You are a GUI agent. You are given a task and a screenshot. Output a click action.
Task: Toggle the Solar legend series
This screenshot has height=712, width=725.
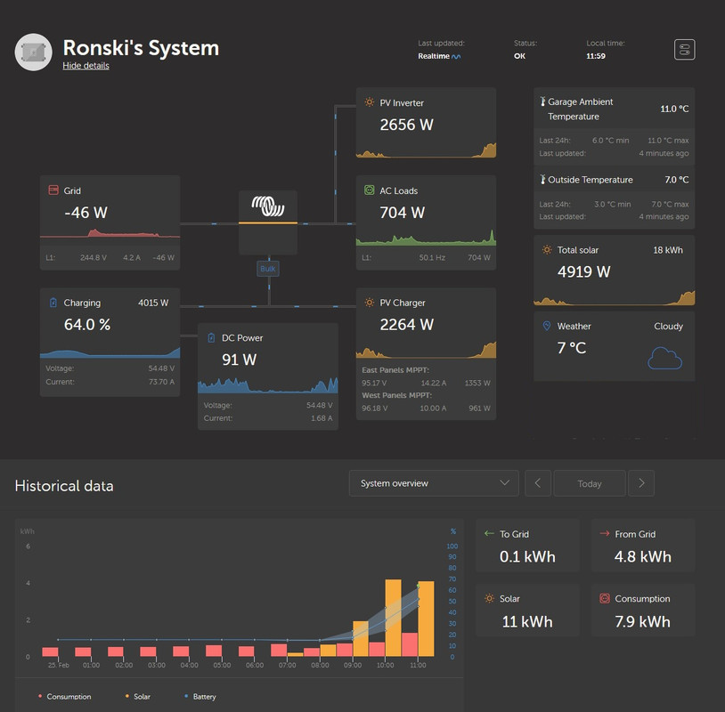[138, 696]
